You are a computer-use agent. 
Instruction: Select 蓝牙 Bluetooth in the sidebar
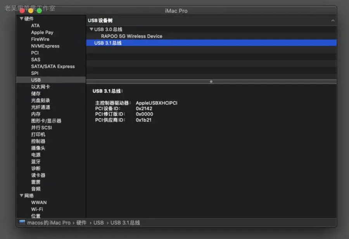point(36,162)
